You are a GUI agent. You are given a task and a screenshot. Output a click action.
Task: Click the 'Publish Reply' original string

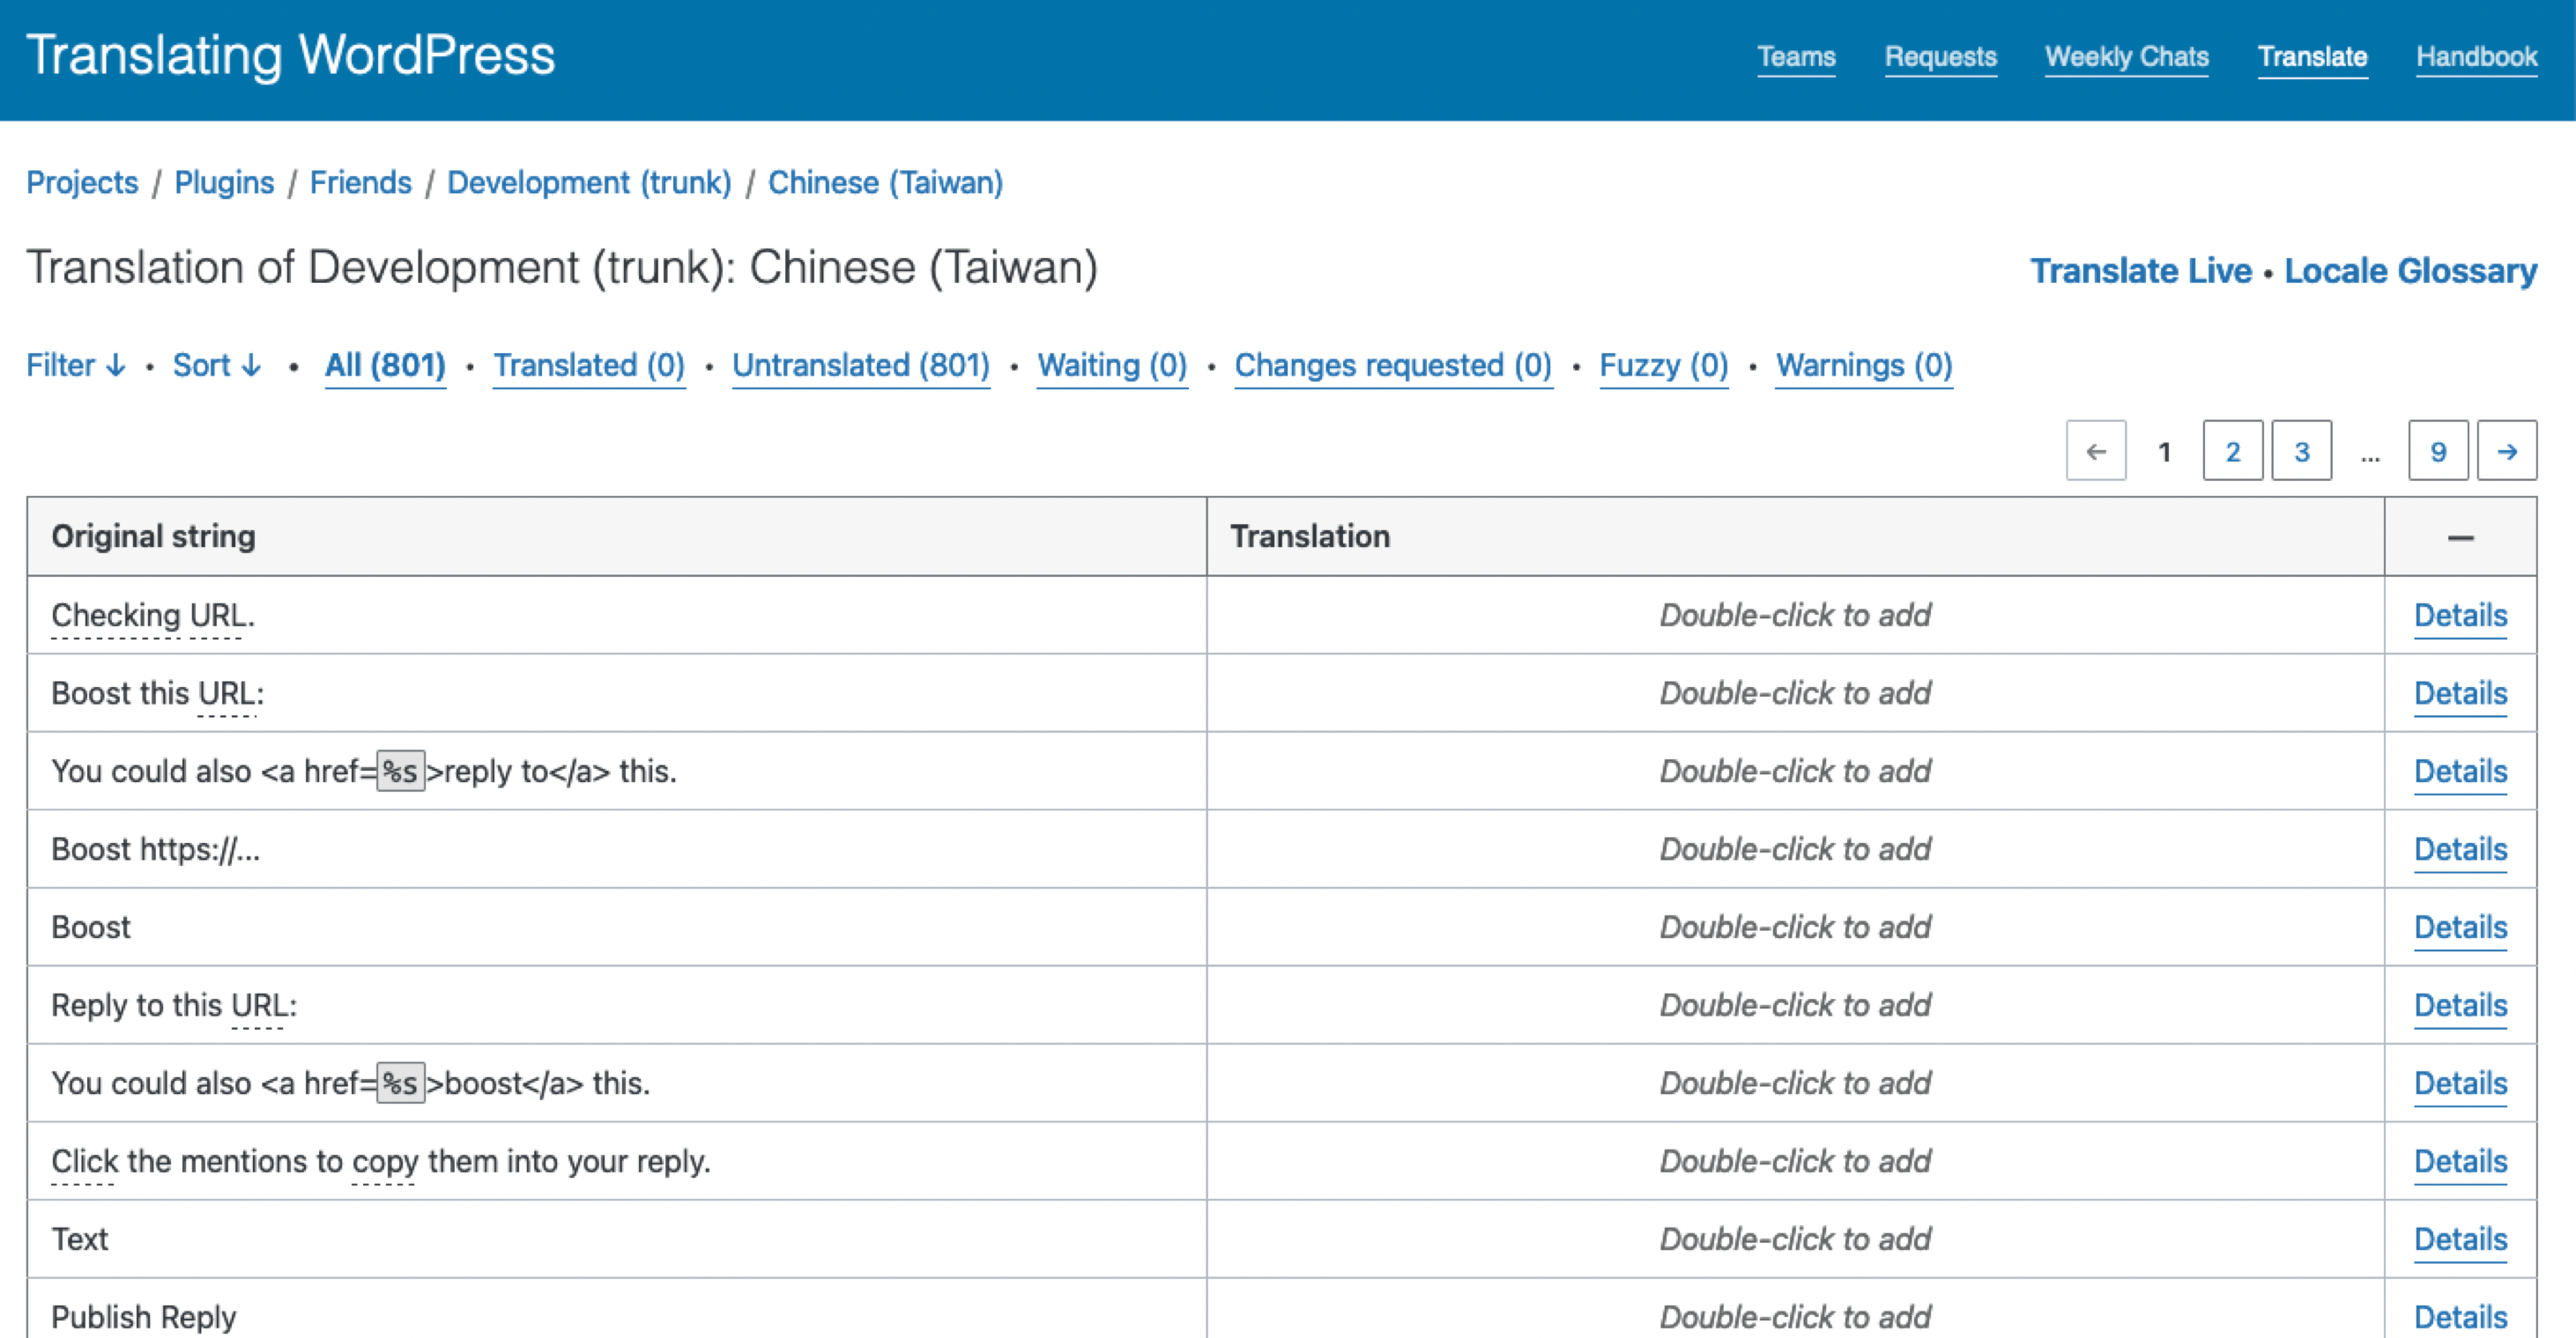click(144, 1317)
